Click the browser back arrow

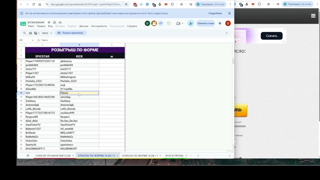click(21, 4)
